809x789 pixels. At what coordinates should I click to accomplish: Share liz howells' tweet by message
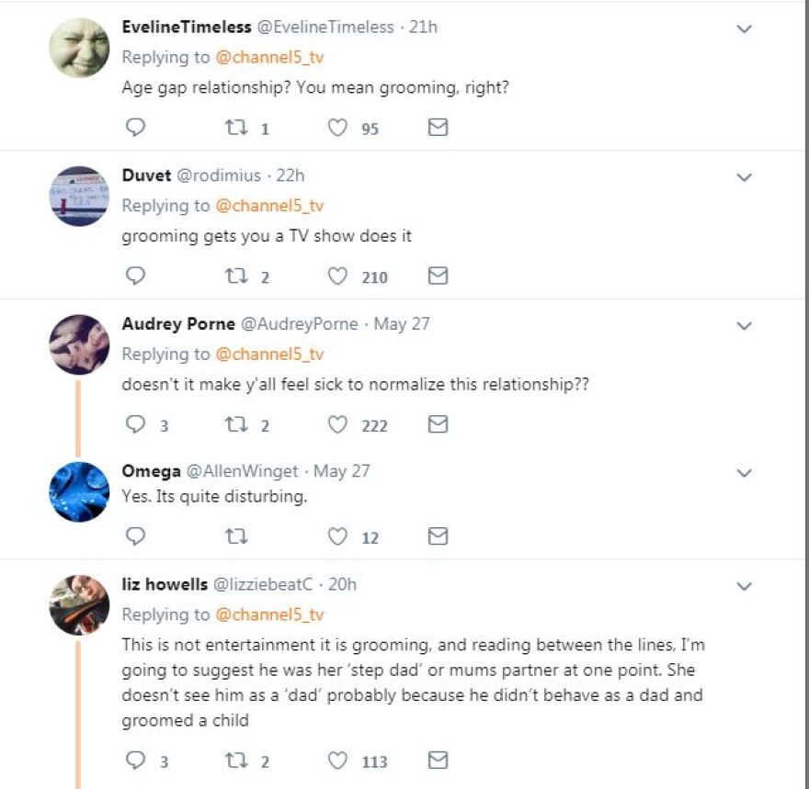pyautogui.click(x=439, y=761)
